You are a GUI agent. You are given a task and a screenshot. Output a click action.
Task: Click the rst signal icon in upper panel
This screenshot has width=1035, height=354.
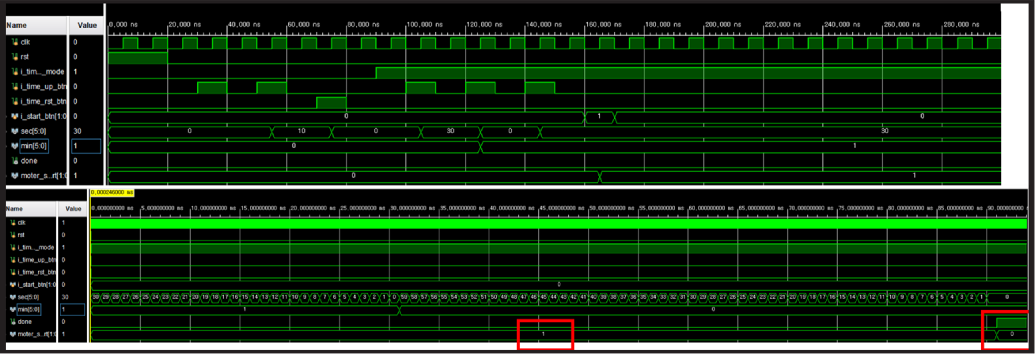(x=15, y=57)
